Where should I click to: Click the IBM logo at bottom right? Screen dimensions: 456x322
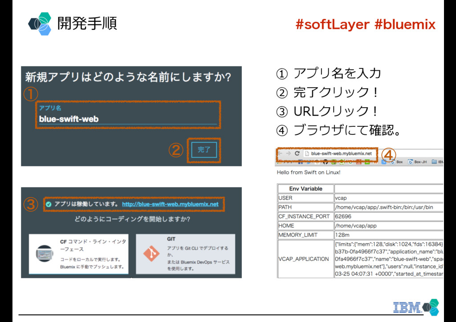point(407,307)
